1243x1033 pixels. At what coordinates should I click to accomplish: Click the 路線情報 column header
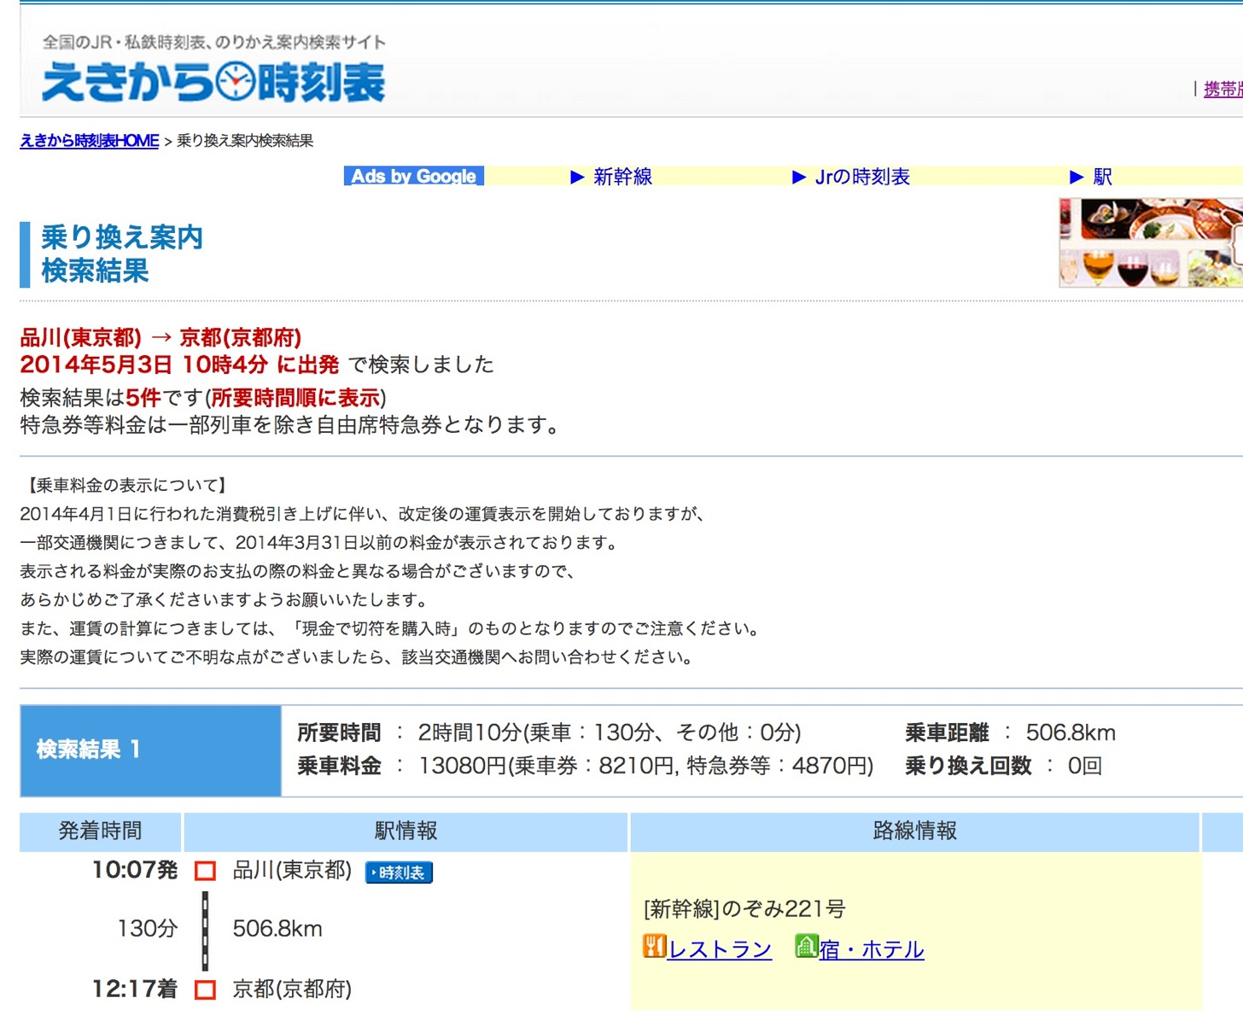(915, 832)
